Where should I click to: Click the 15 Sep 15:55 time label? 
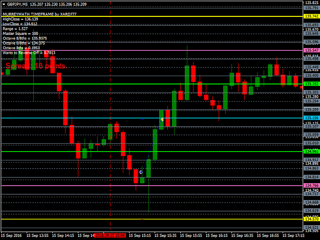pyautogui.click(x=191, y=235)
